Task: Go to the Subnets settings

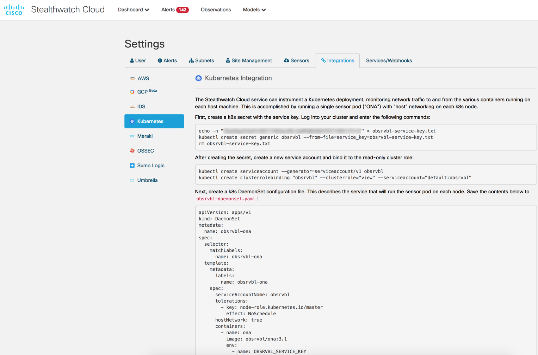Action: (x=202, y=60)
